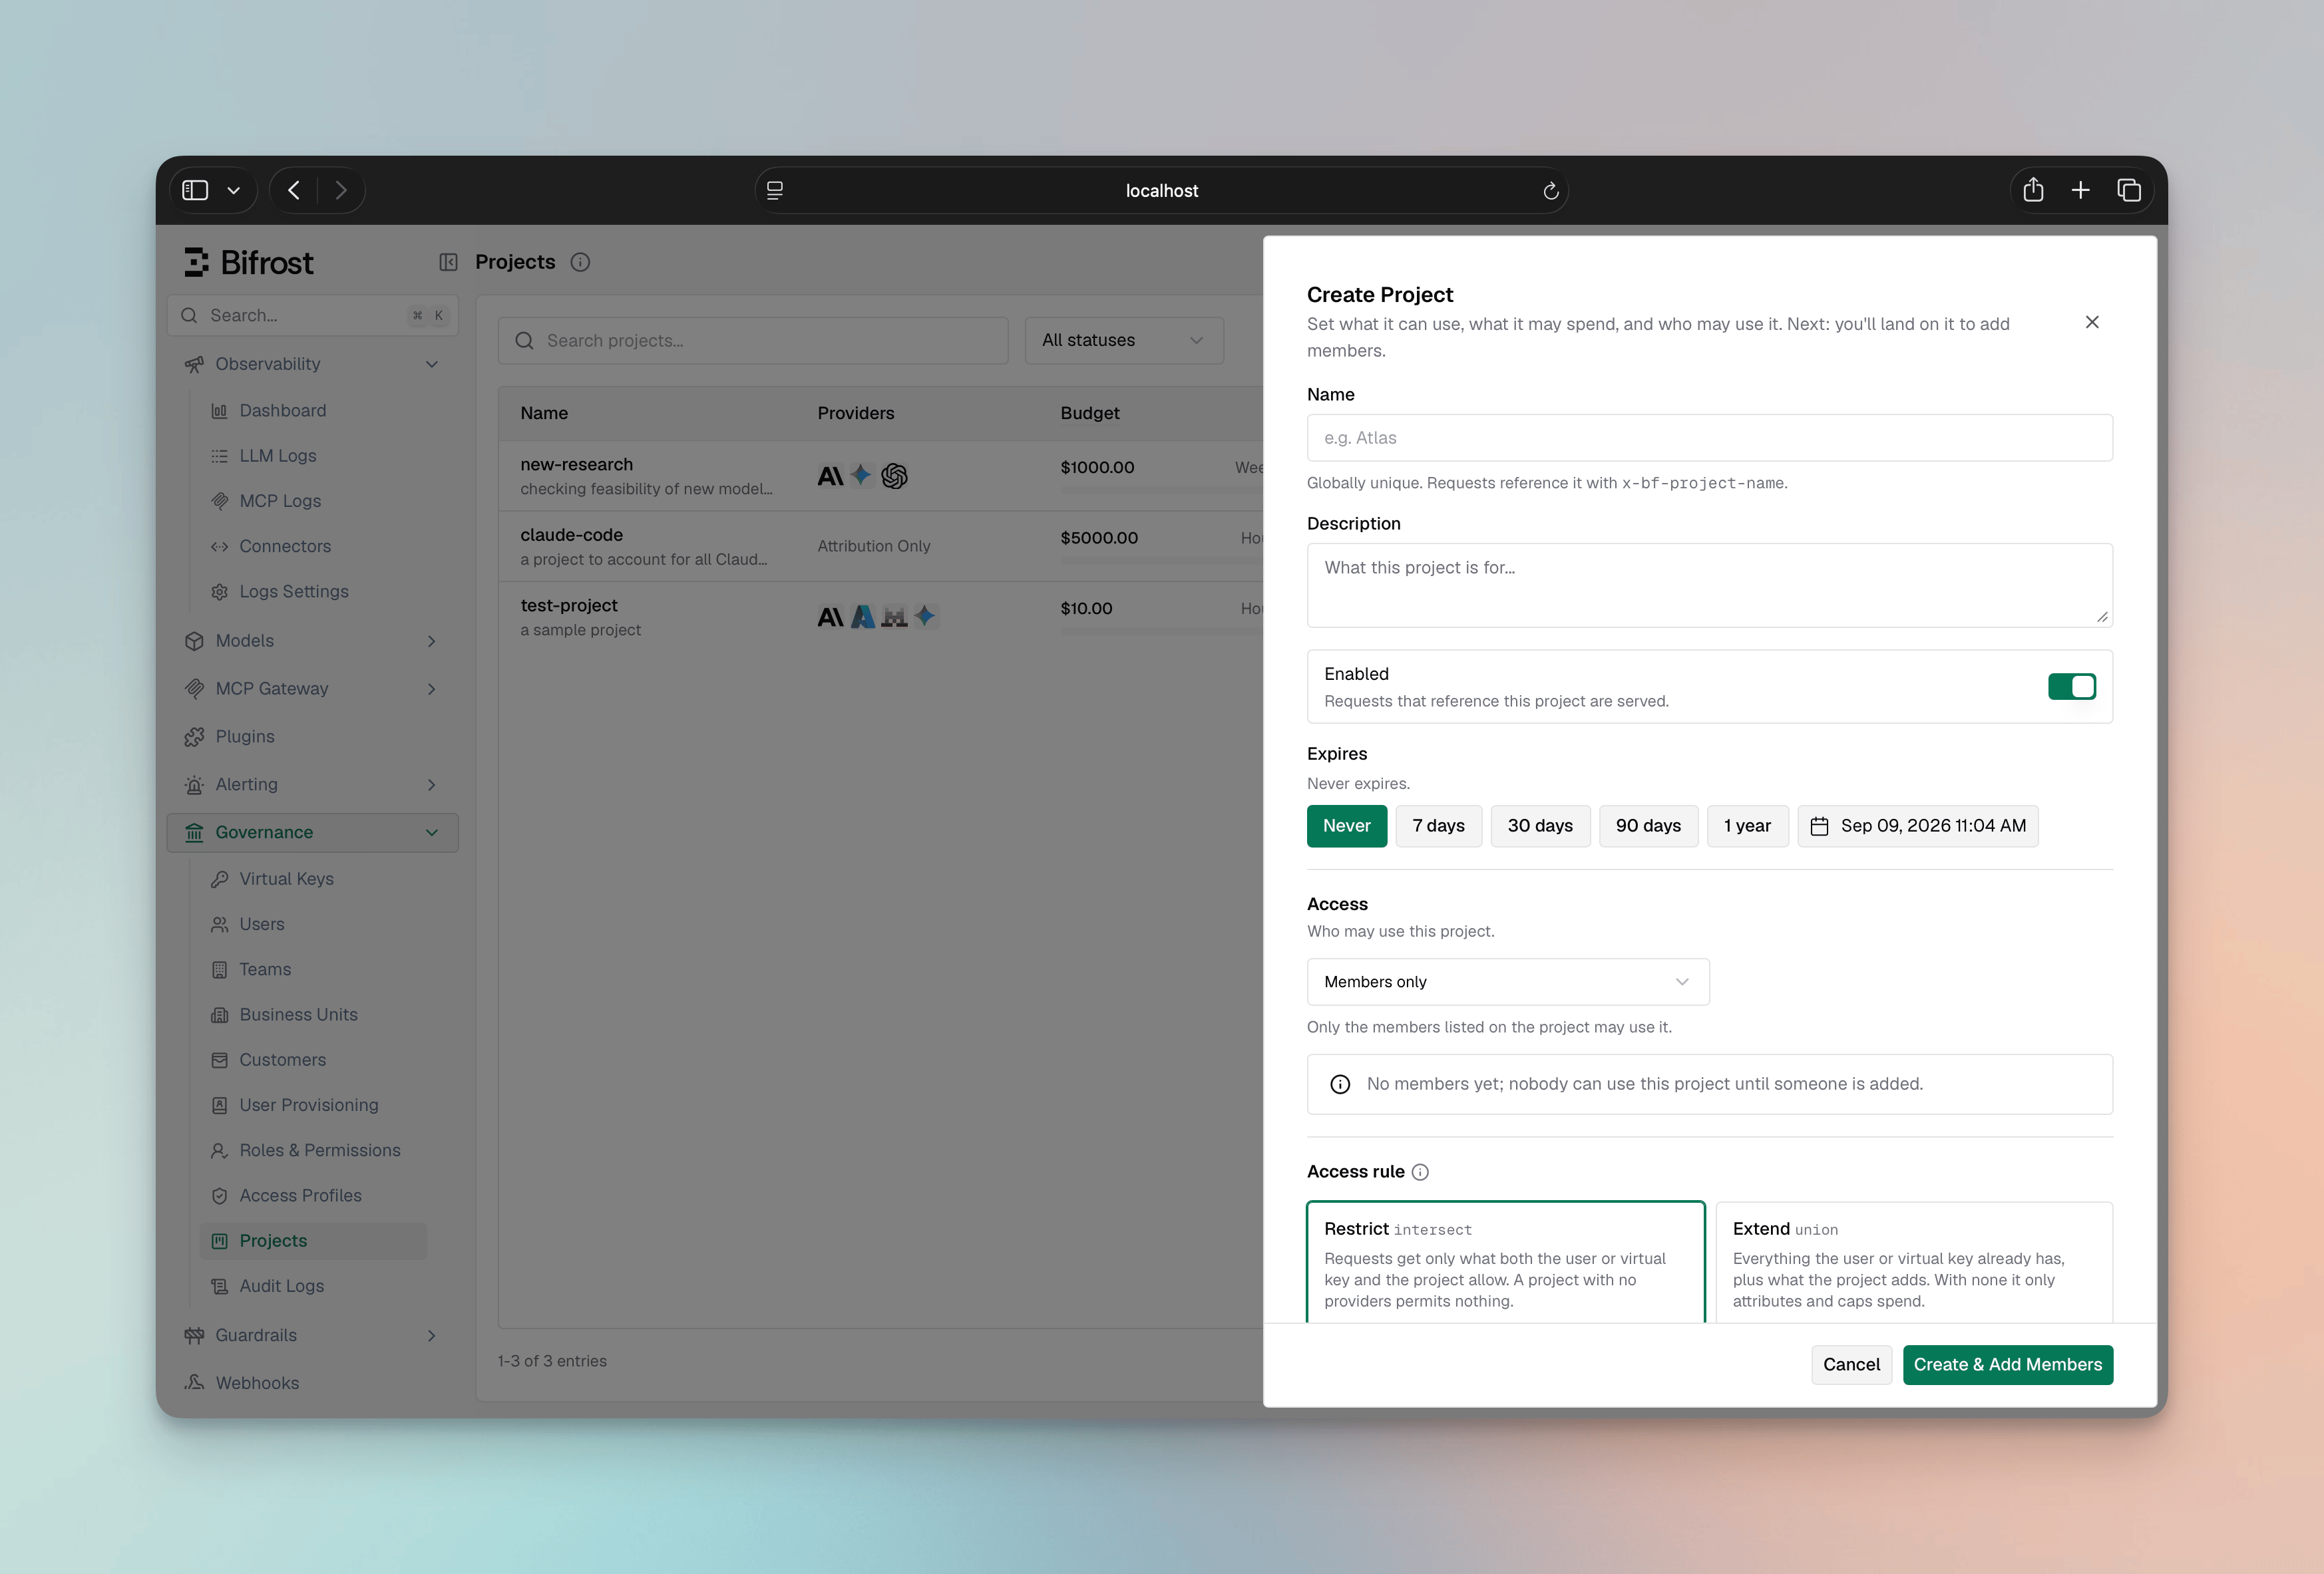Open the Members only dropdown
The width and height of the screenshot is (2324, 1574).
(x=1507, y=981)
